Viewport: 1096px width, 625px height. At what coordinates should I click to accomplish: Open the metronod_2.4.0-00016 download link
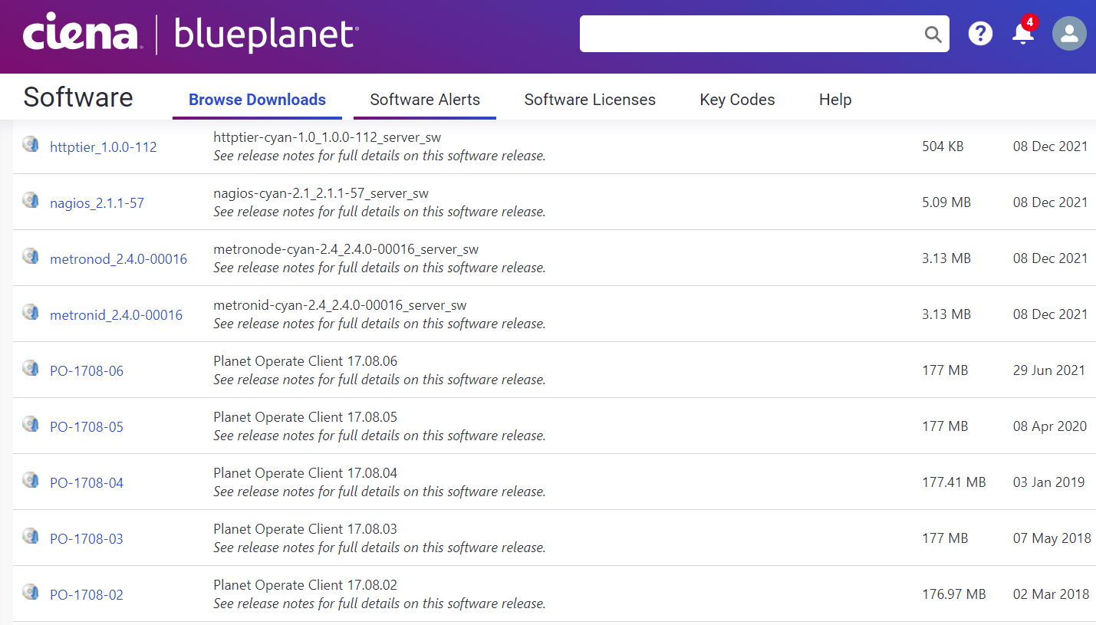click(118, 259)
